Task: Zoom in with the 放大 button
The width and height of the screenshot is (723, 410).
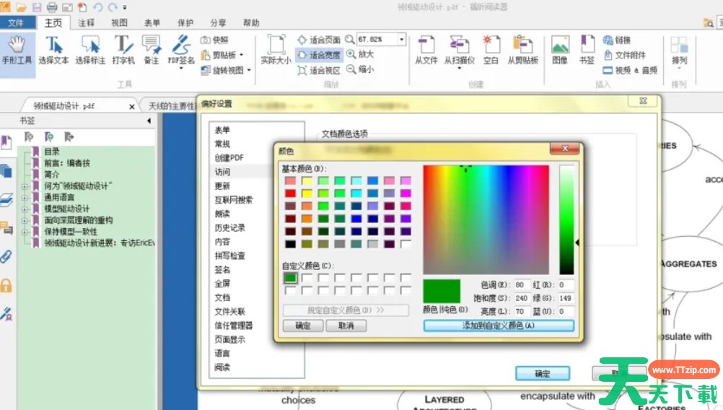Action: point(360,54)
